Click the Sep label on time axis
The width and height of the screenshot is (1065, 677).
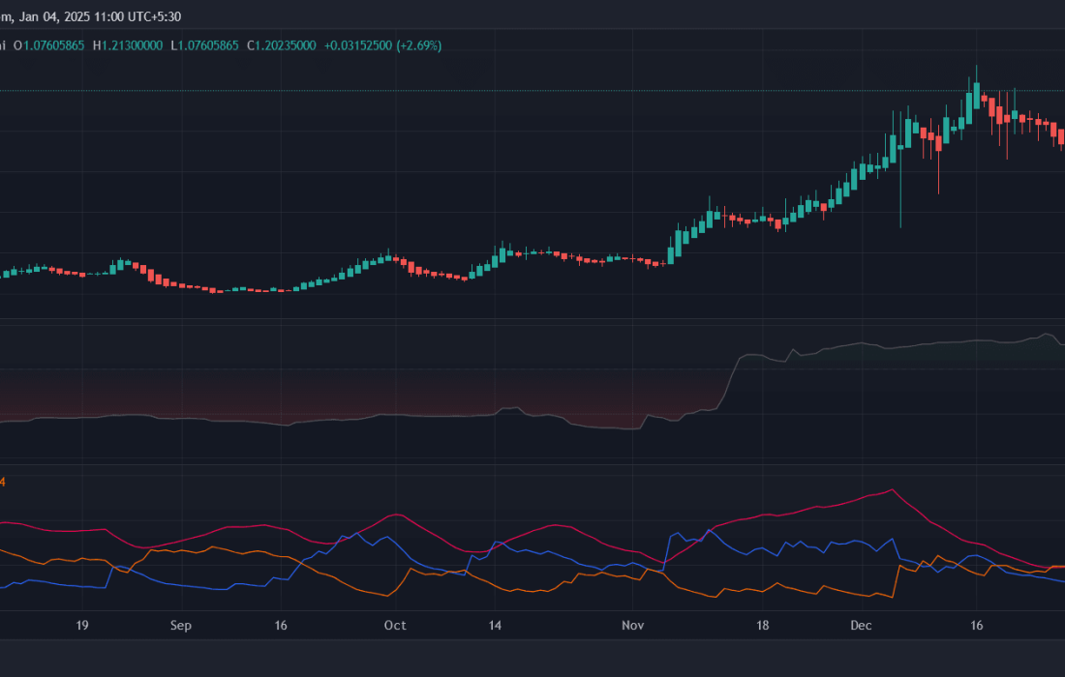click(x=180, y=626)
